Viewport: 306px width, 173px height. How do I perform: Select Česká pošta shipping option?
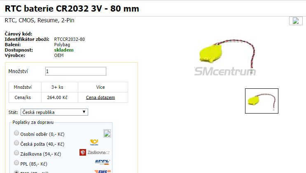pos(16,143)
